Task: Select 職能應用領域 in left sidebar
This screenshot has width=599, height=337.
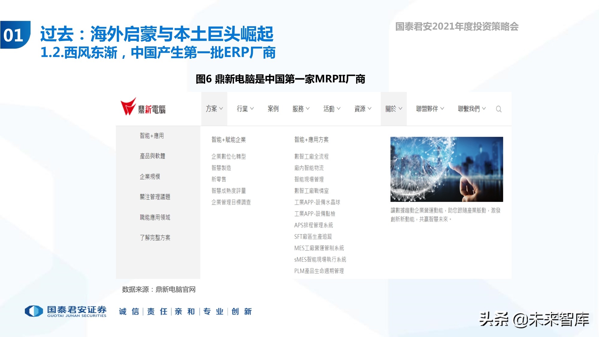Action: pyautogui.click(x=155, y=217)
